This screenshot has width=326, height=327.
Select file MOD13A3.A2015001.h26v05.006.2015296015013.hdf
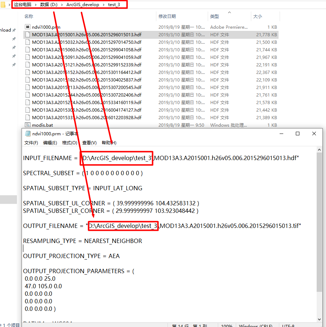87,34
